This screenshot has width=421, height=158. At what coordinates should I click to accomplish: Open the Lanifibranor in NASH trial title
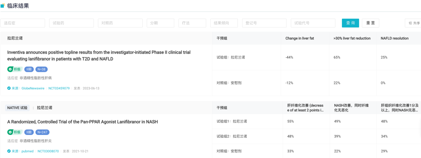tap(82, 122)
